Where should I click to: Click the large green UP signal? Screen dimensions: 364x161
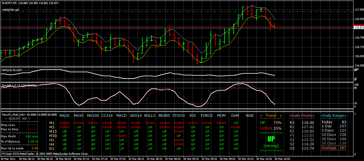pyautogui.click(x=271, y=139)
